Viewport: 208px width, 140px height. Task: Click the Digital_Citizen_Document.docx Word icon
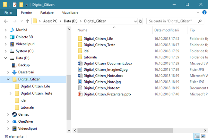coord(80,63)
